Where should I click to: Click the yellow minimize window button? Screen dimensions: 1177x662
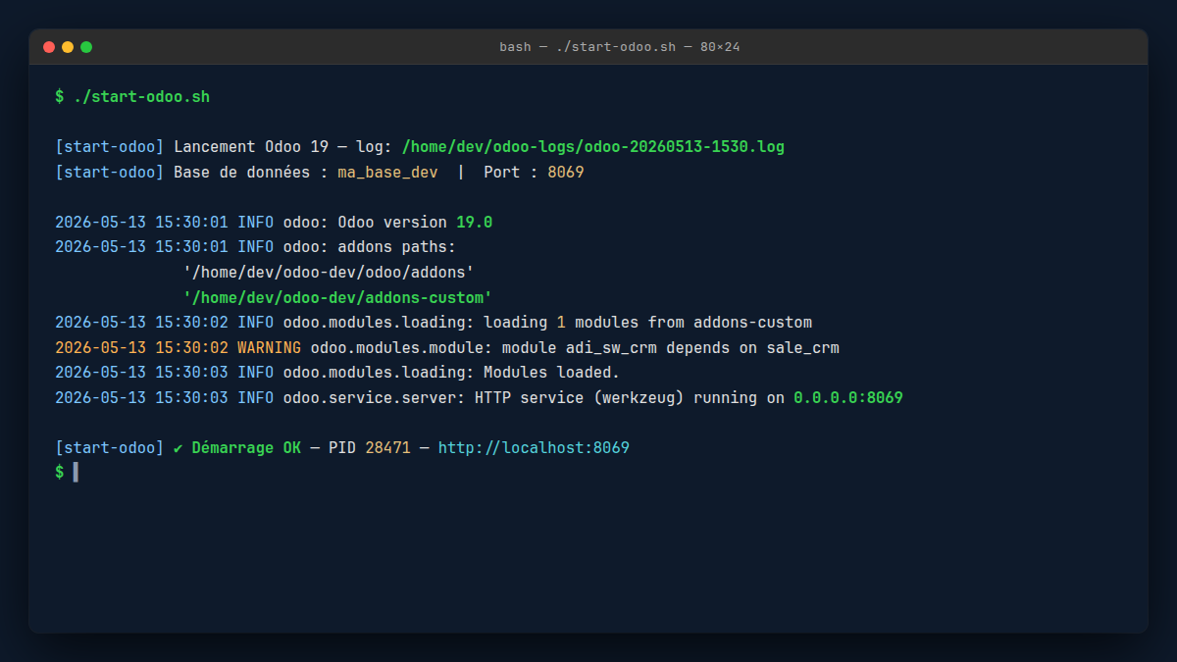[x=68, y=47]
